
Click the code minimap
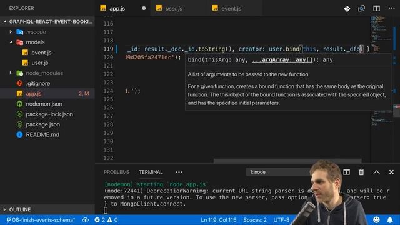pyautogui.click(x=382, y=71)
